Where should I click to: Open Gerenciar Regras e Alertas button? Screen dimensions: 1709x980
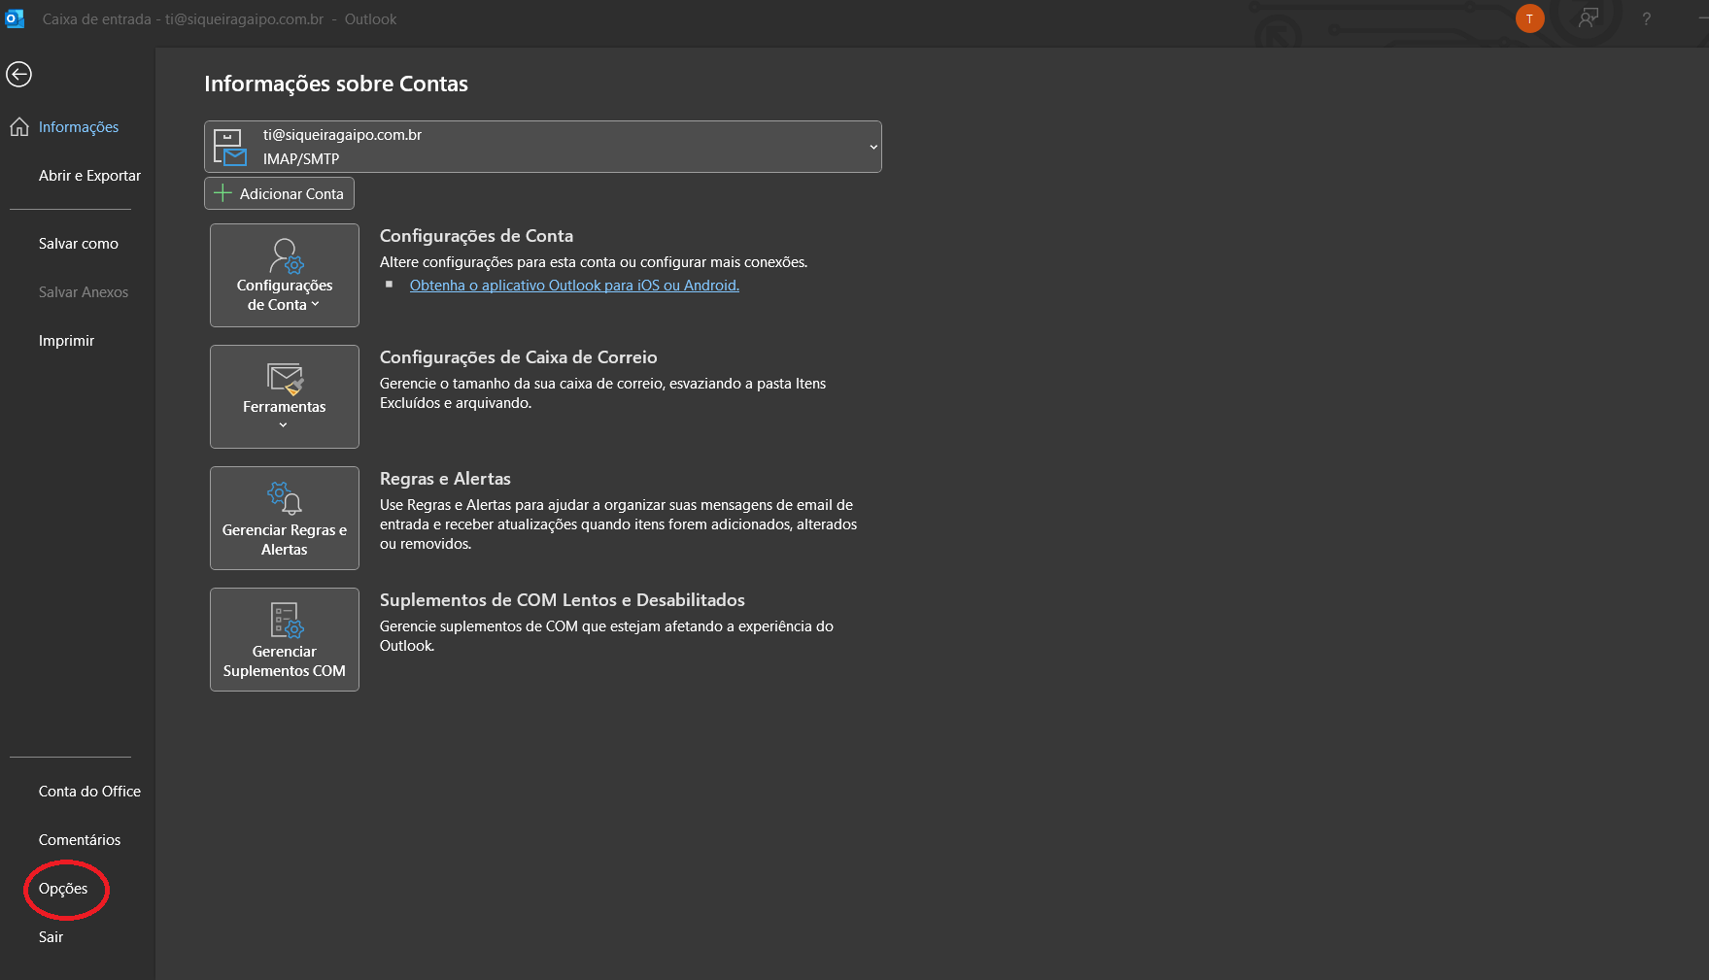pos(285,518)
